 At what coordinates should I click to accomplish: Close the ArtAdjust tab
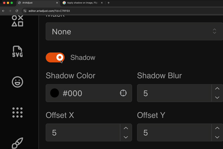point(57,3)
